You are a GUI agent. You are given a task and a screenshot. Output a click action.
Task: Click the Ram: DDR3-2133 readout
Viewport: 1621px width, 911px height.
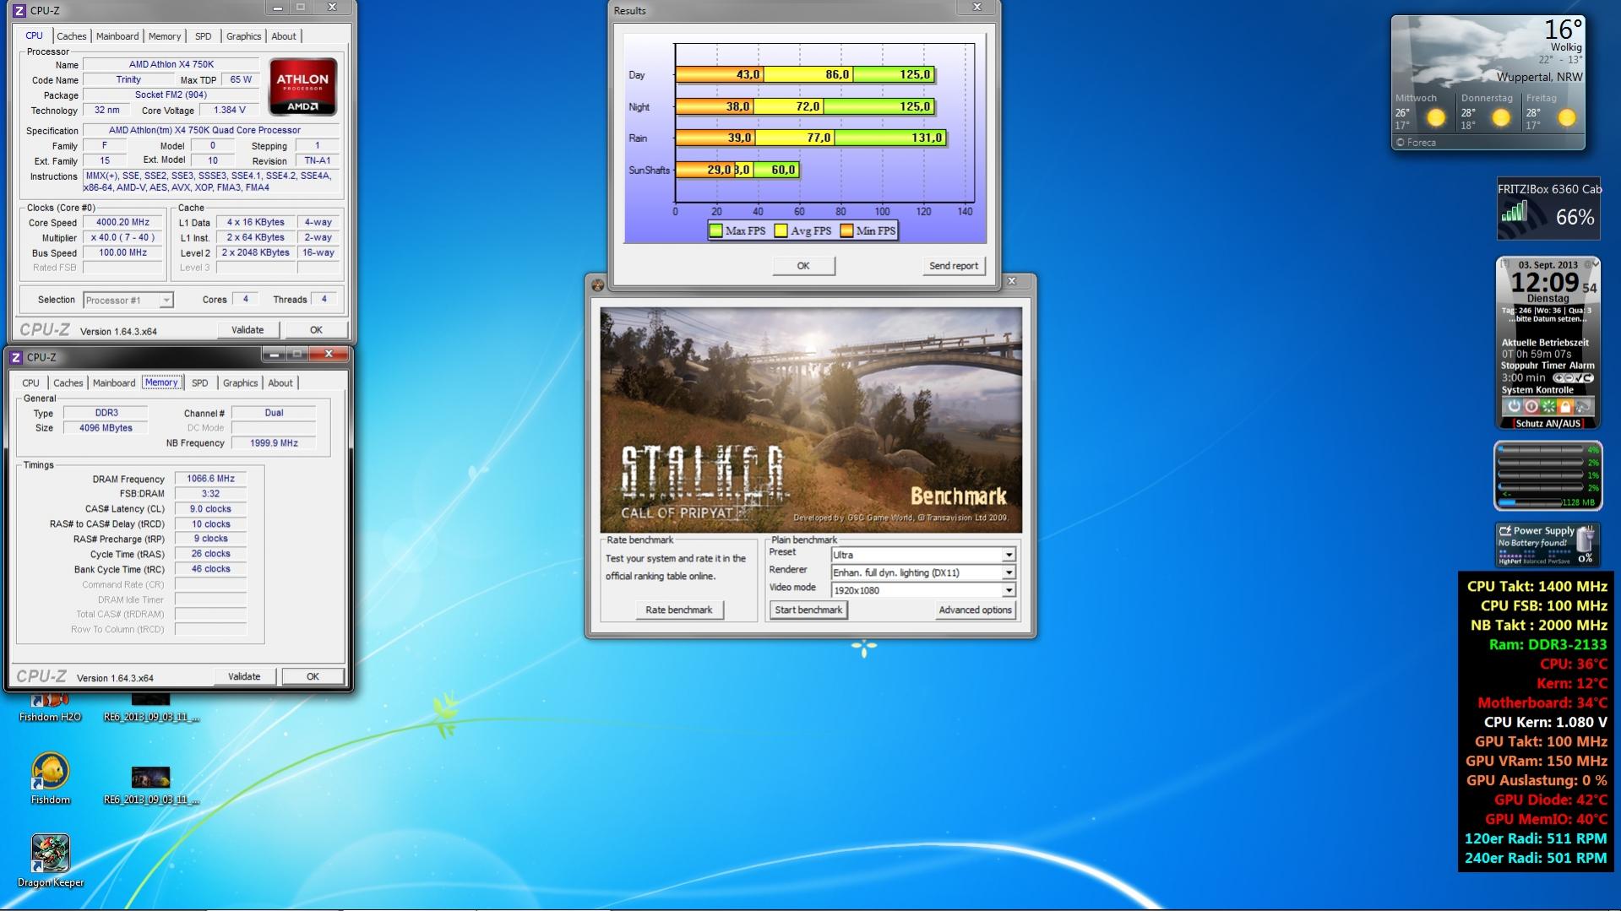pos(1548,644)
